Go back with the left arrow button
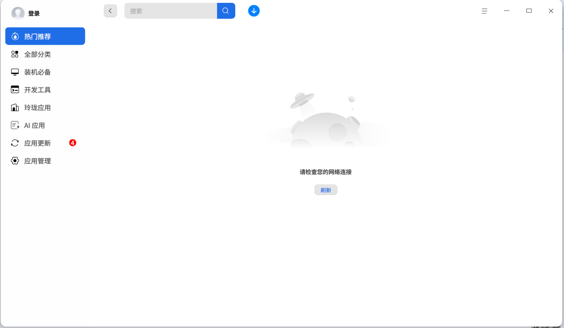This screenshot has width=564, height=328. coord(110,11)
